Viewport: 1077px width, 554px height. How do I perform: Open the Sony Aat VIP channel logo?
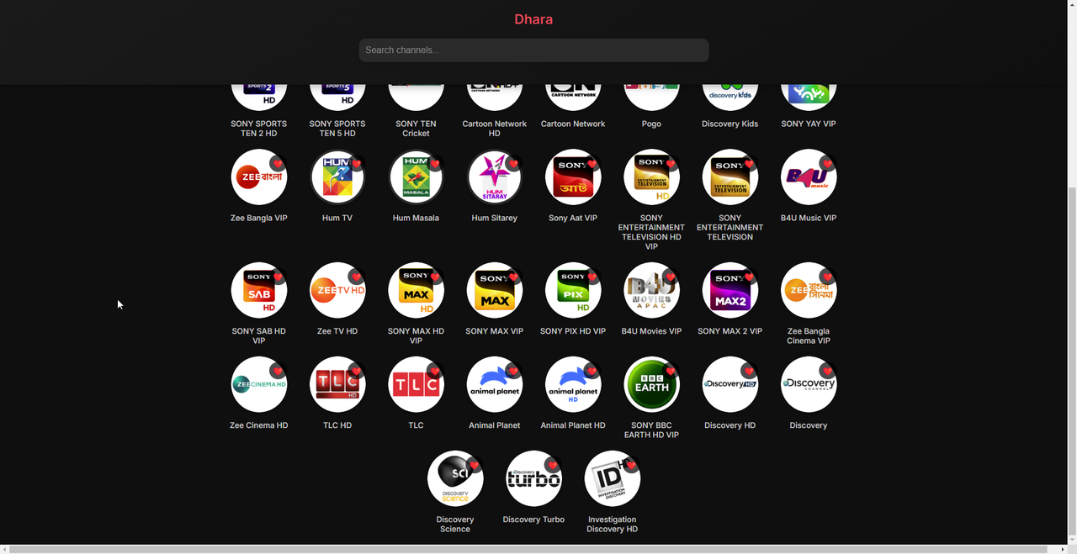tap(573, 177)
